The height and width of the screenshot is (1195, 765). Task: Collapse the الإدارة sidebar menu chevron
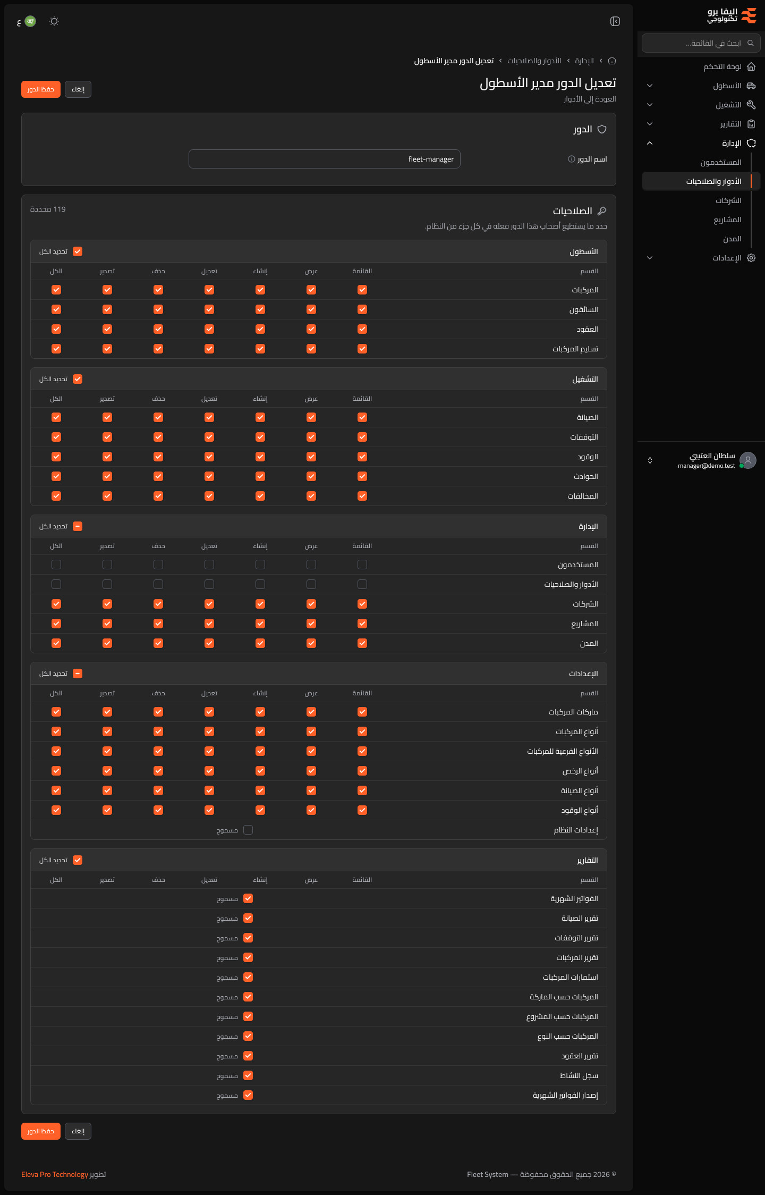pos(650,143)
